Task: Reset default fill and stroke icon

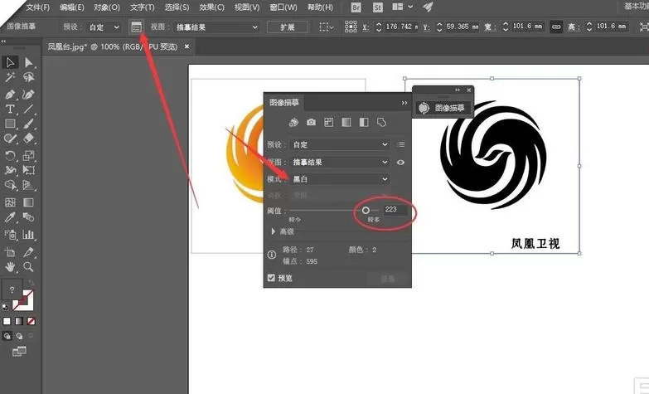Action: 5,307
